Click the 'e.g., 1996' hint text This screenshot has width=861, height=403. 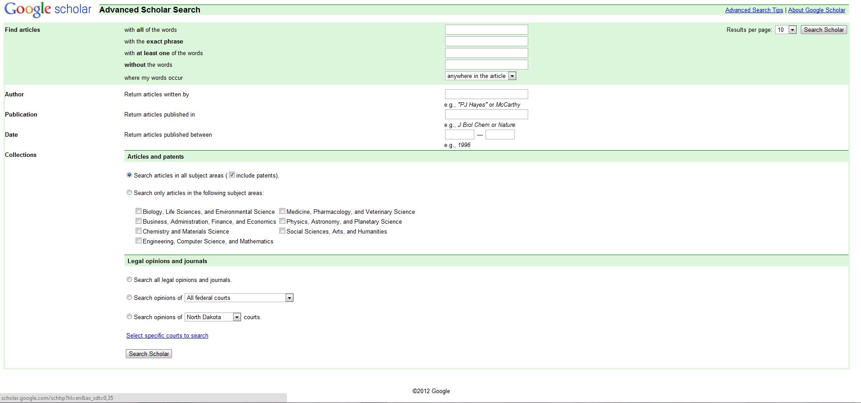457,145
